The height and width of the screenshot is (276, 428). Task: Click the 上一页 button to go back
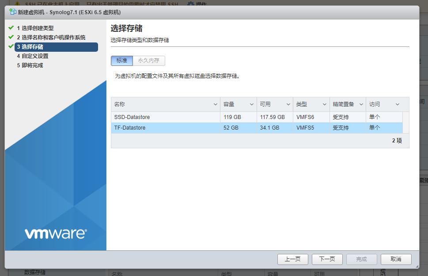click(x=292, y=259)
